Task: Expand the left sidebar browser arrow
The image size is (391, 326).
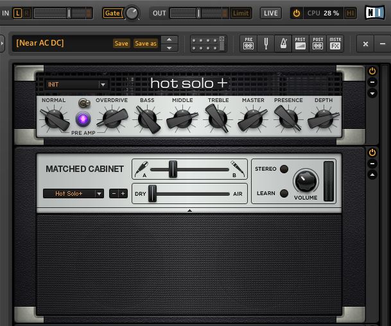Action: [2, 44]
